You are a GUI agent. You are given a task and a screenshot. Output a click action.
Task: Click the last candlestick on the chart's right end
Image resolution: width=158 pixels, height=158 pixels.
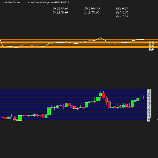point(144,98)
